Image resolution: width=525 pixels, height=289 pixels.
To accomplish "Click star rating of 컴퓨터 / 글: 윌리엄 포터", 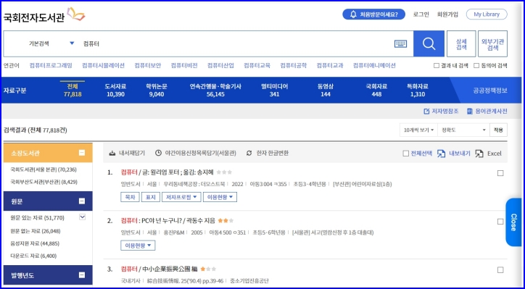I will click(x=224, y=172).
